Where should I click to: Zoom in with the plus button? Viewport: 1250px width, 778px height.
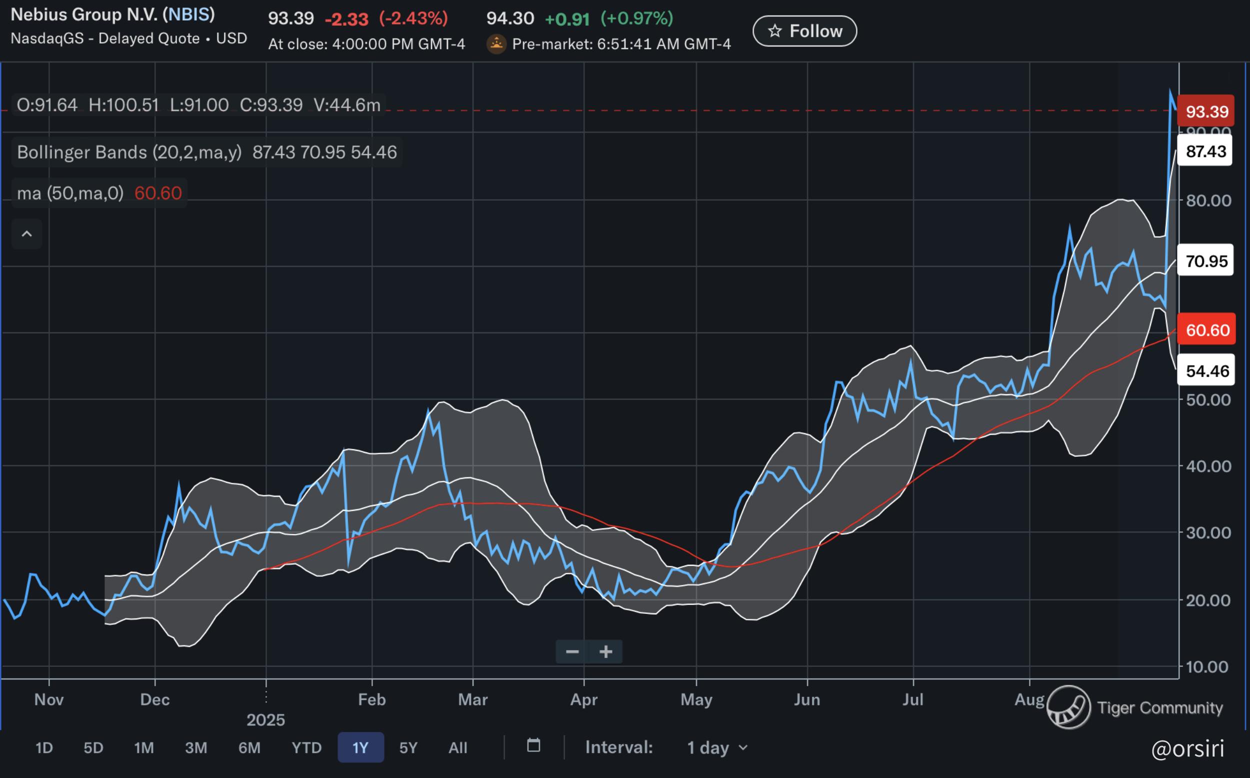click(605, 652)
